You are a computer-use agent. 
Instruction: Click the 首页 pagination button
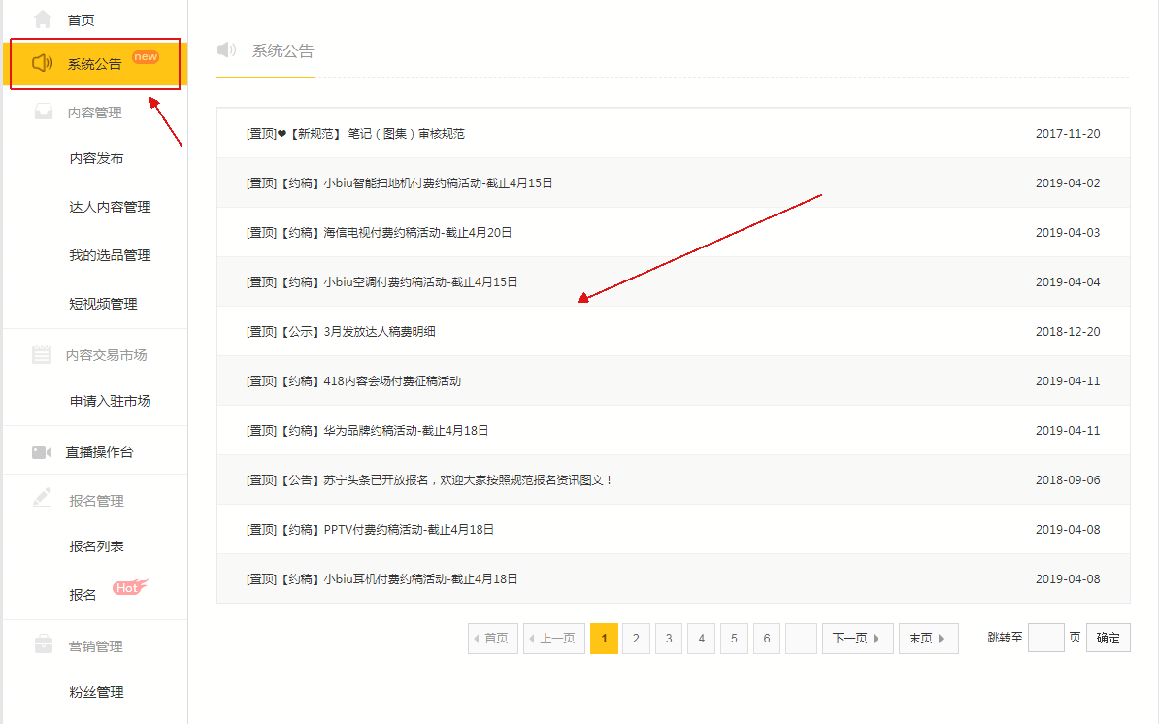click(x=493, y=639)
